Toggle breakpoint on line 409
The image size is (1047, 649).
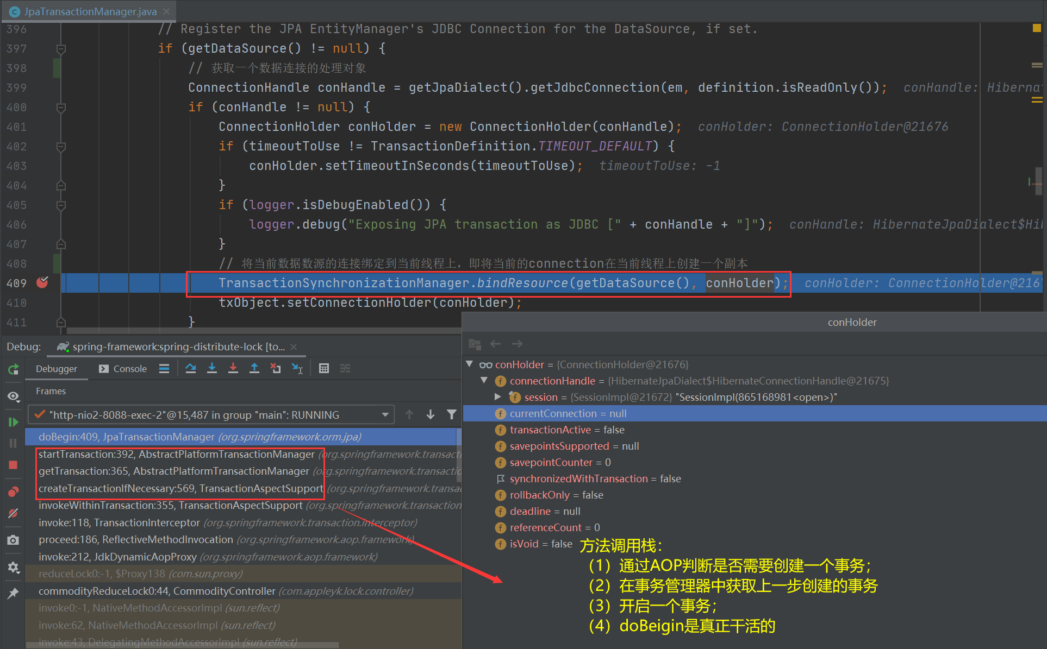[42, 282]
